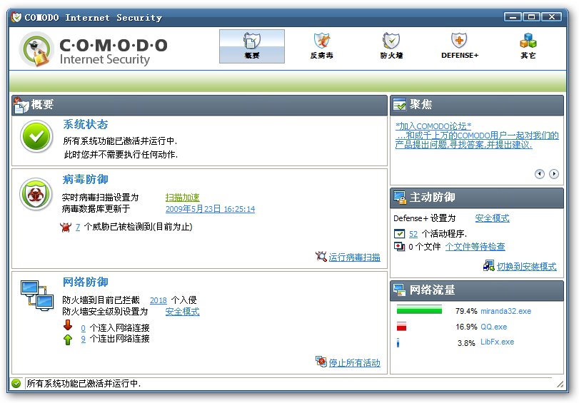
Task: Click 停止所有活动 to stop all activity
Action: click(355, 363)
